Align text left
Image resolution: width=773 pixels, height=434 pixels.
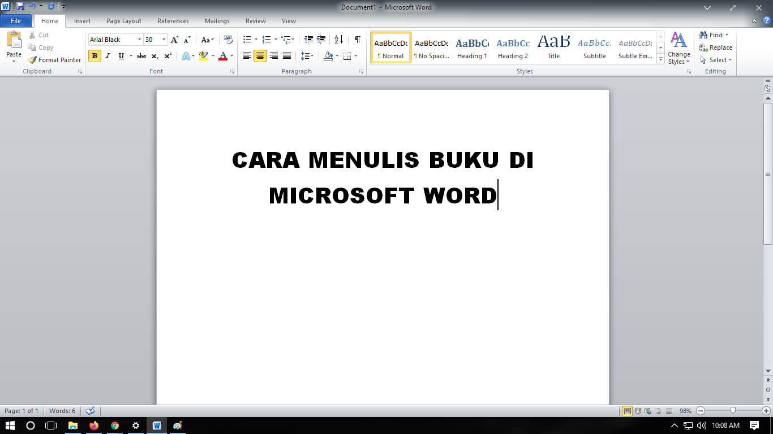[x=247, y=56]
